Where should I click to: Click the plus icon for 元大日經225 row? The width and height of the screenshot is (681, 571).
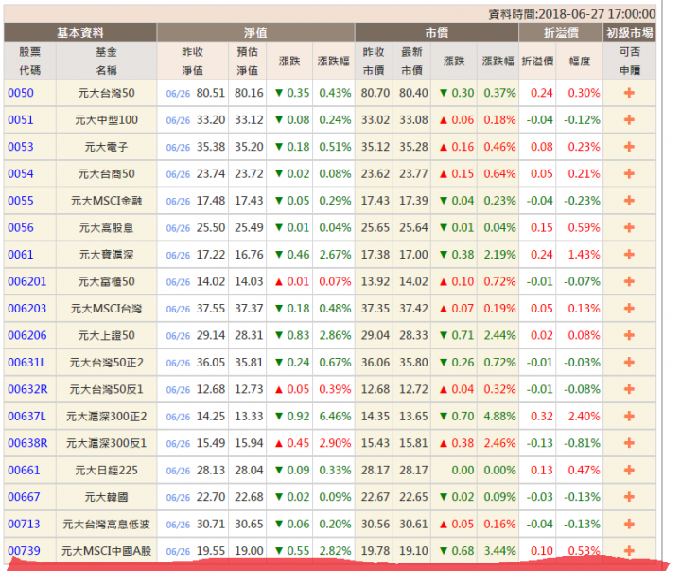coord(629,470)
